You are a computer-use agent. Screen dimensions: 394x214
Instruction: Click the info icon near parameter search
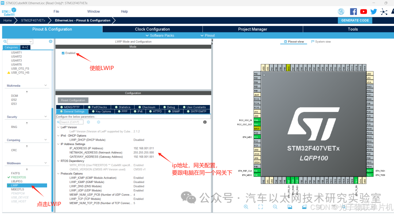pos(205,122)
